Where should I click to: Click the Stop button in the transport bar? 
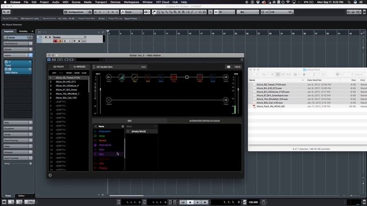pyautogui.click(x=190, y=202)
